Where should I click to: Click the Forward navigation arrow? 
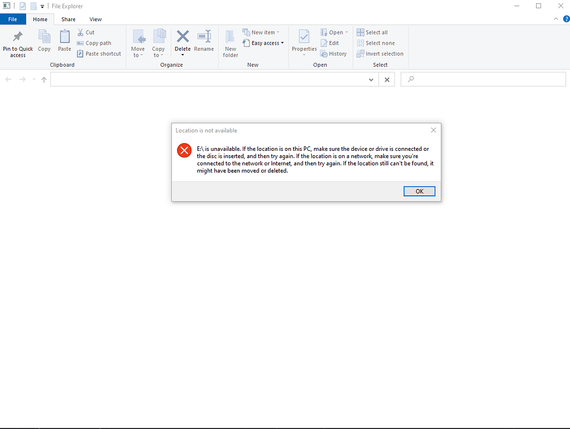(22, 79)
